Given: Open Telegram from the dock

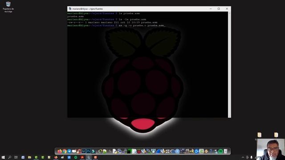Looking at the screenshot, I should [69, 151].
